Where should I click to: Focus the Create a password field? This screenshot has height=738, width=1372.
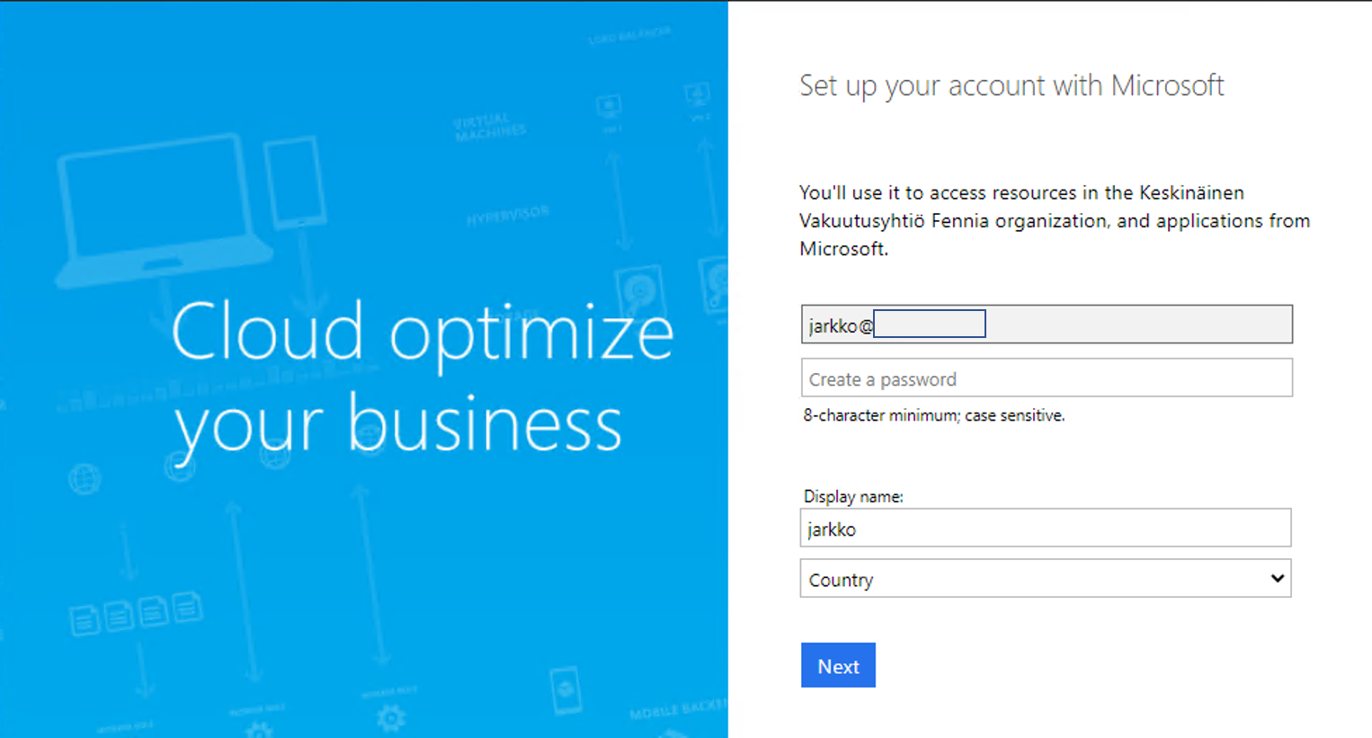[1047, 378]
